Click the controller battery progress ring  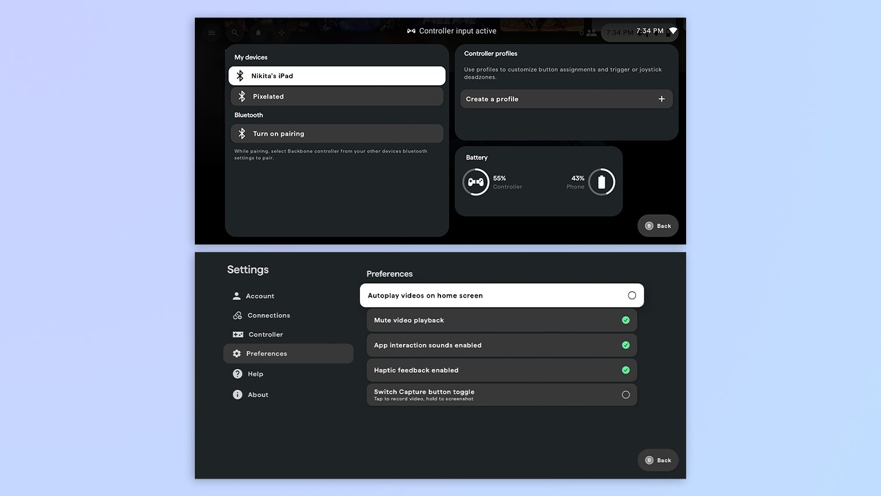click(x=476, y=181)
